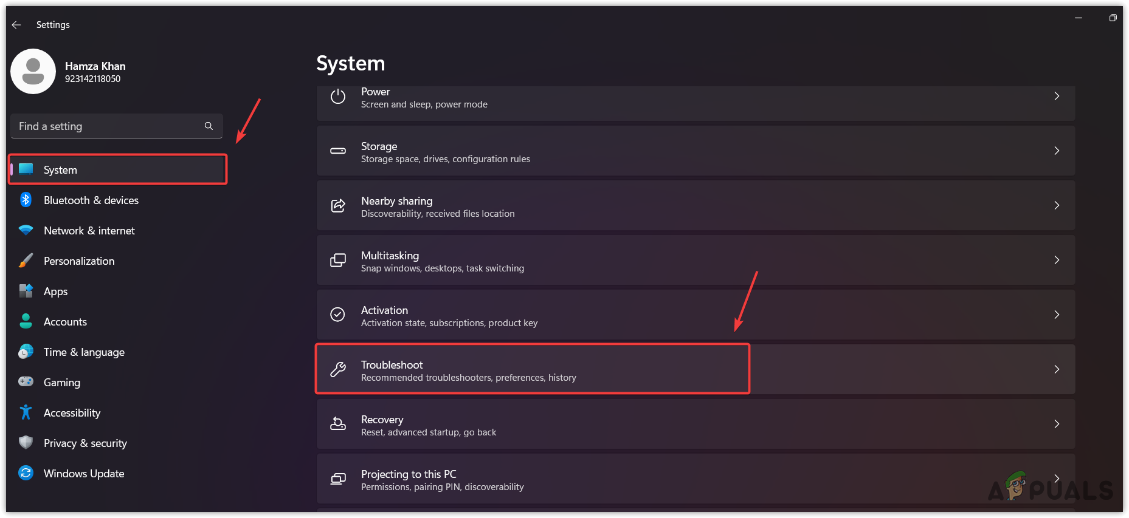Click the search magnifier icon

209,126
